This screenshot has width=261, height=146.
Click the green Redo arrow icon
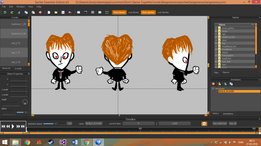[x=12, y=12]
